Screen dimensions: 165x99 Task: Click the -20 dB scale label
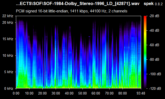click(154, 16)
